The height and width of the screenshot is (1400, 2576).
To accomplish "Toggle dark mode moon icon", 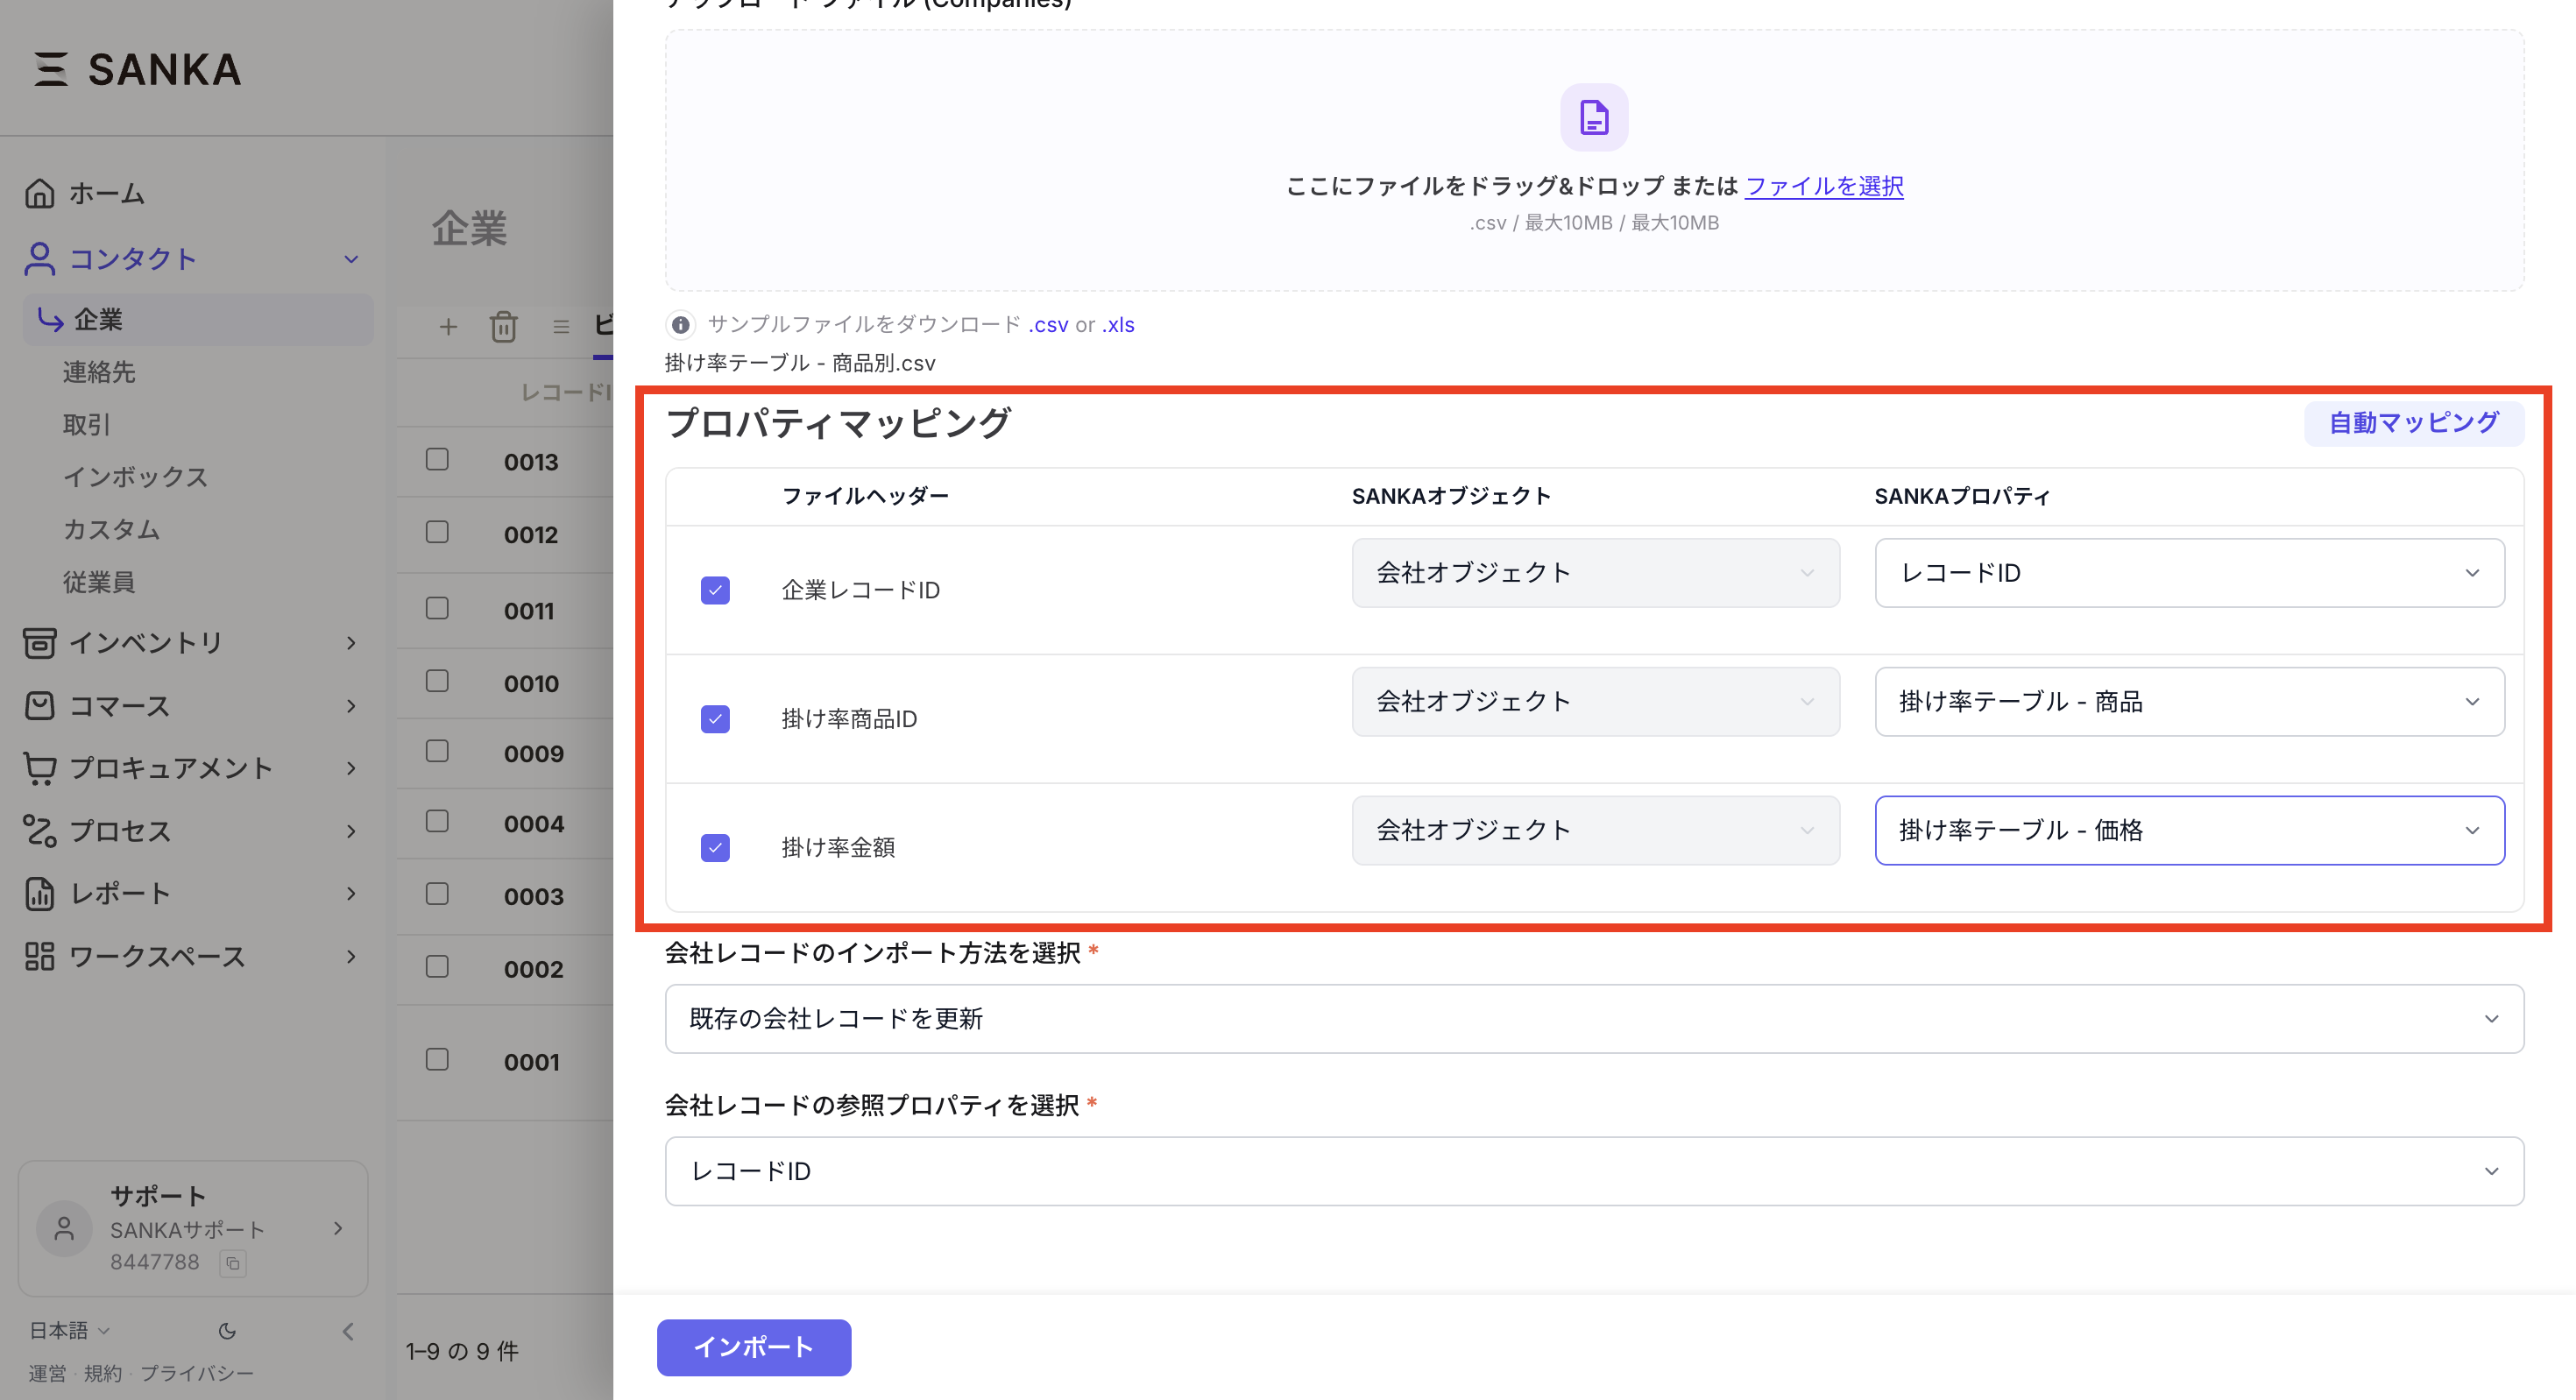I will (227, 1331).
